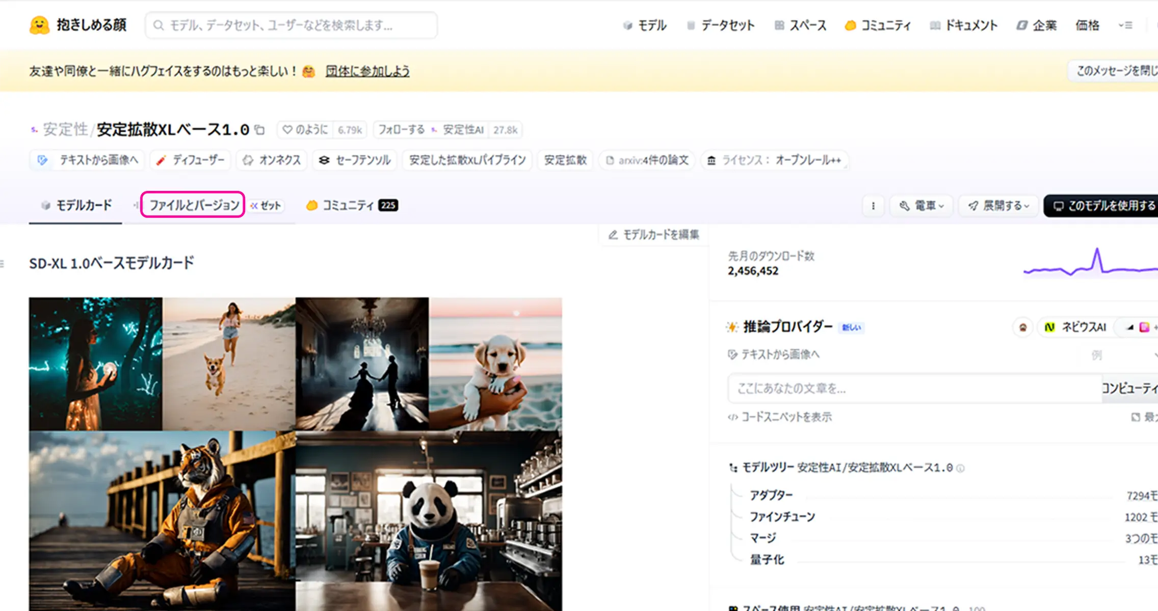Click the 2,456,452 downloads count
The width and height of the screenshot is (1158, 611).
[753, 271]
